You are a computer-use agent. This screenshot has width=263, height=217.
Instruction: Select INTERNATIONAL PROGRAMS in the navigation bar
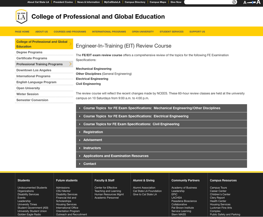click(109, 31)
